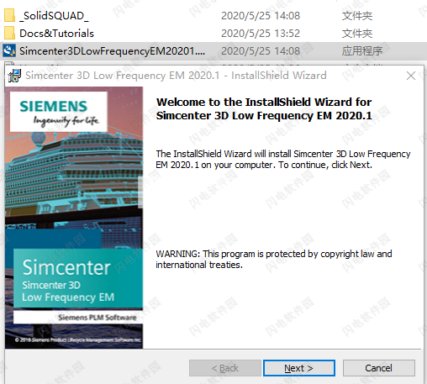This screenshot has width=427, height=384.
Task: Click the Simcenter 3D Low Frequency EM banner
Action: point(78,278)
